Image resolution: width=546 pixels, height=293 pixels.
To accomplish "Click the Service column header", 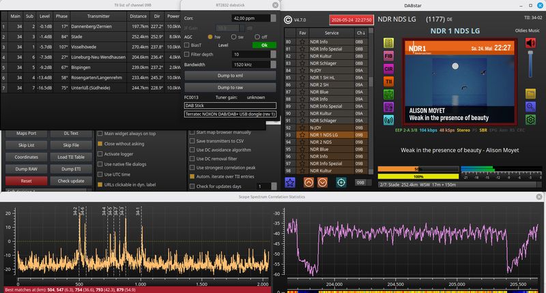I will click(x=332, y=33).
